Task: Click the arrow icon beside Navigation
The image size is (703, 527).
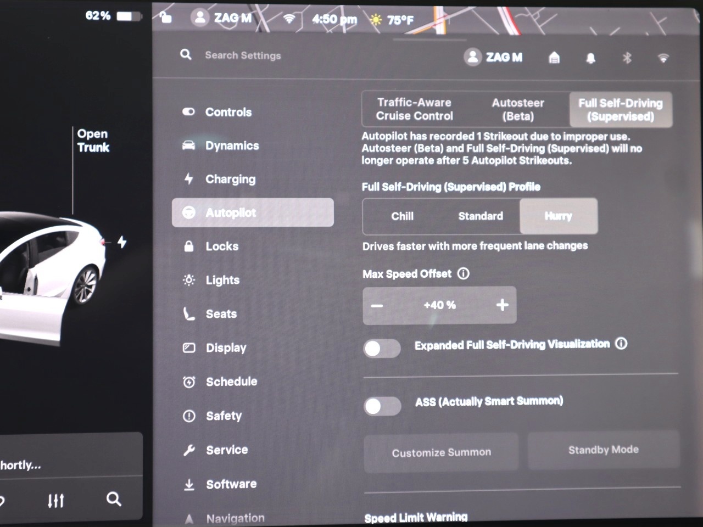Action: (189, 518)
